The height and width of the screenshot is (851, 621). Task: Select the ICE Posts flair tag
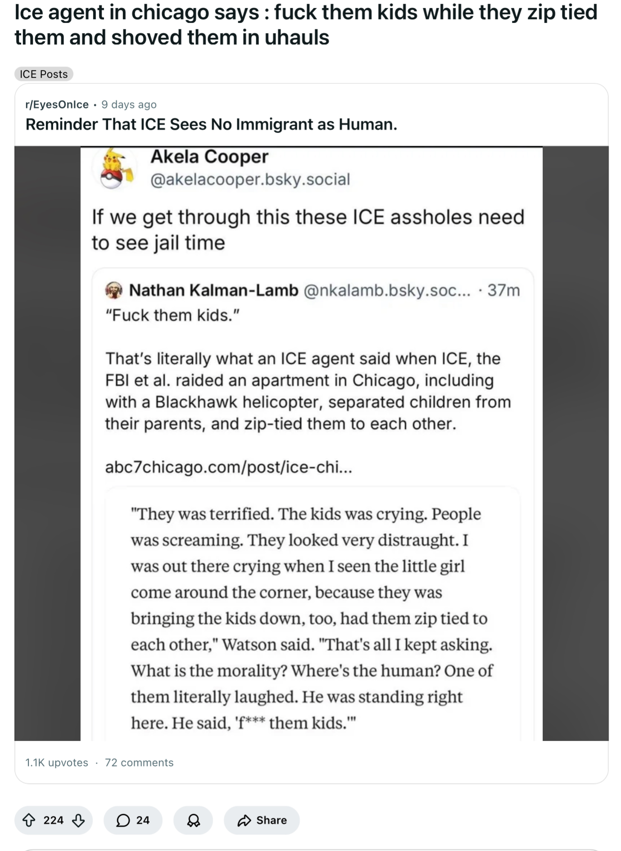point(44,74)
